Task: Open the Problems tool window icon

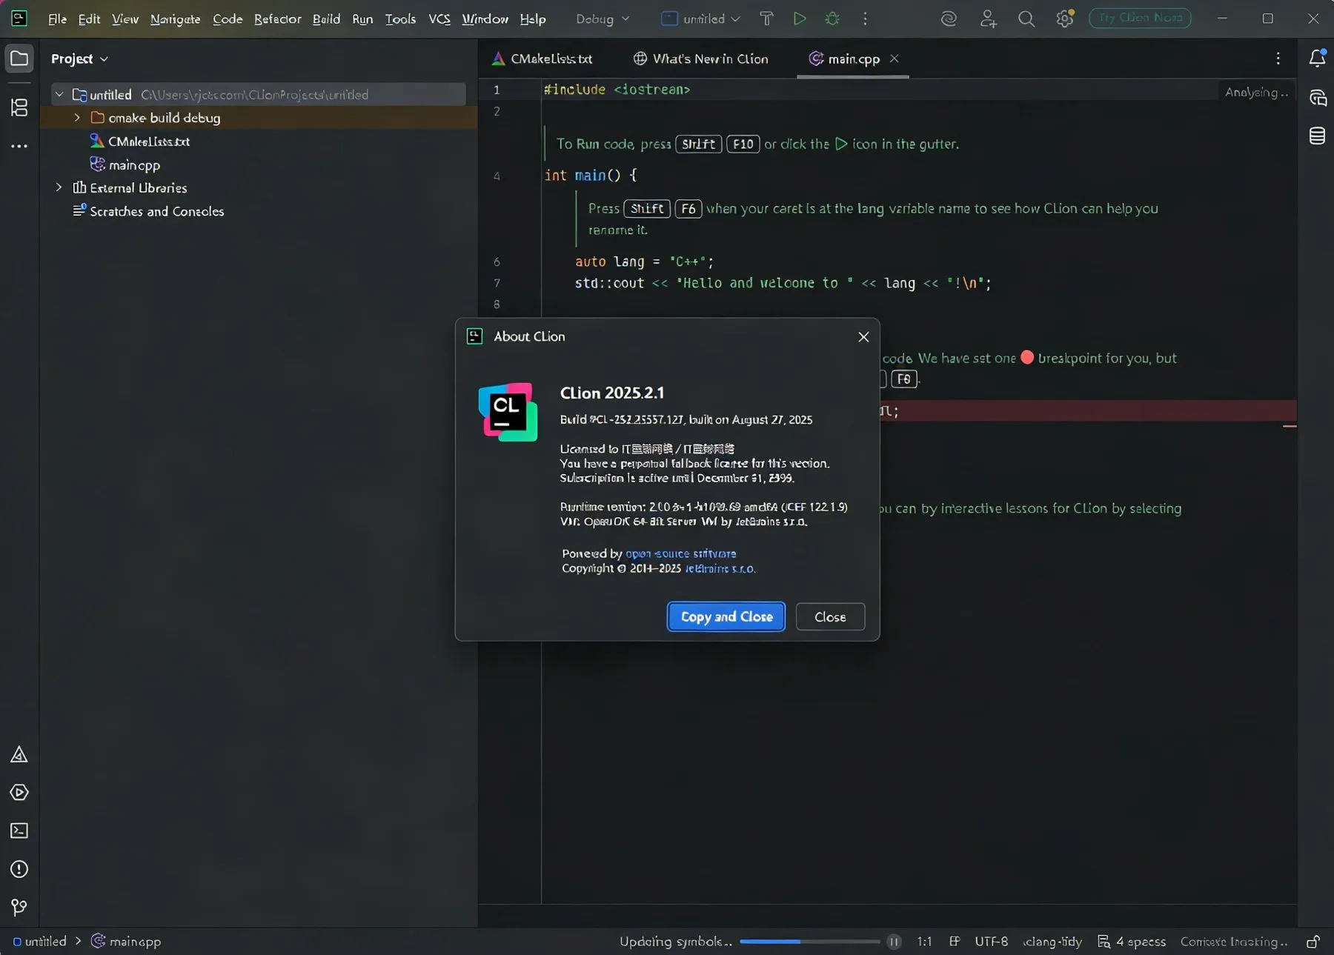Action: pyautogui.click(x=19, y=869)
